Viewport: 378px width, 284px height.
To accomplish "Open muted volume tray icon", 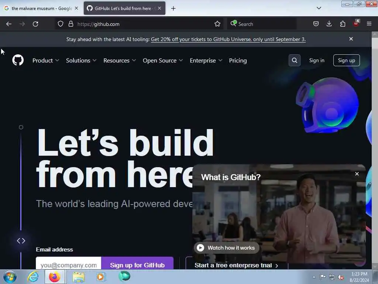I will coord(341,277).
